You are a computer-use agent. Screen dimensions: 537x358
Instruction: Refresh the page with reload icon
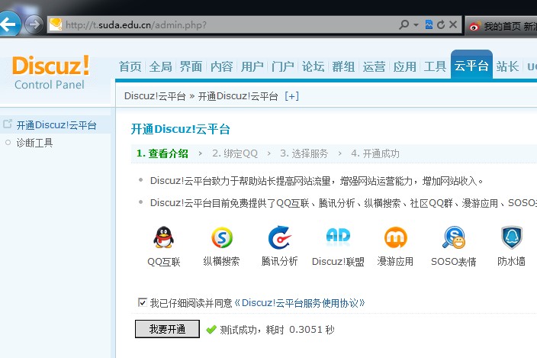click(441, 24)
